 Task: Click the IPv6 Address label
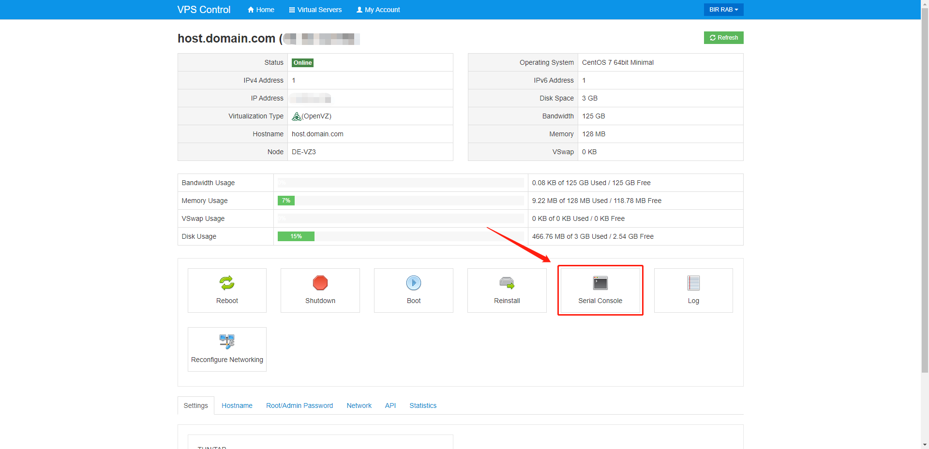pos(554,80)
